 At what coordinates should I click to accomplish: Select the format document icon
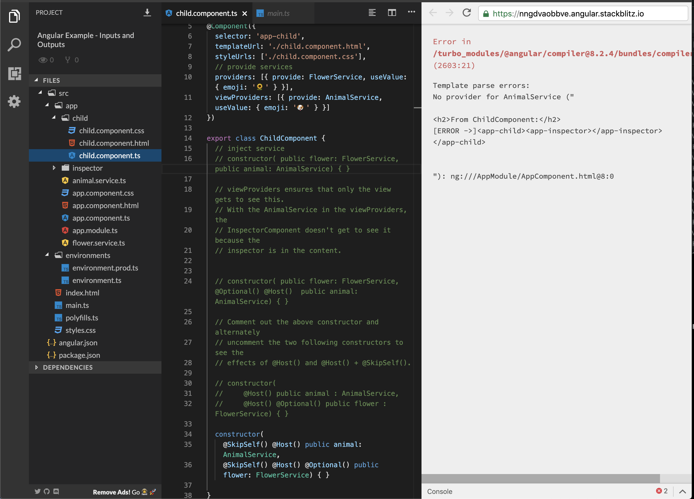[372, 13]
